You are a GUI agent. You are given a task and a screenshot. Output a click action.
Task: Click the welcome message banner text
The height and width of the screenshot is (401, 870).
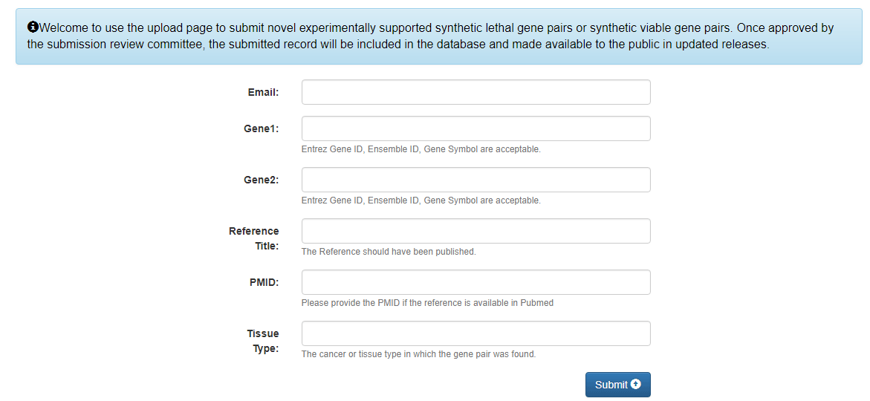(431, 36)
